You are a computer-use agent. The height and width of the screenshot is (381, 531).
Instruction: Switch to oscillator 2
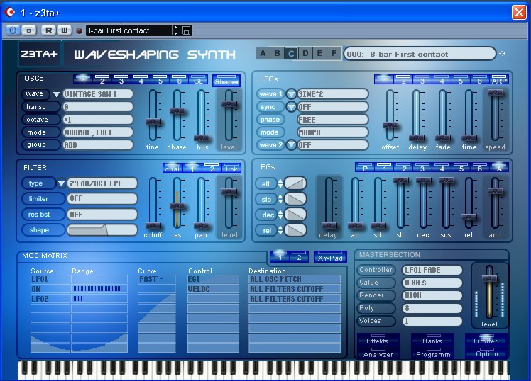point(102,80)
